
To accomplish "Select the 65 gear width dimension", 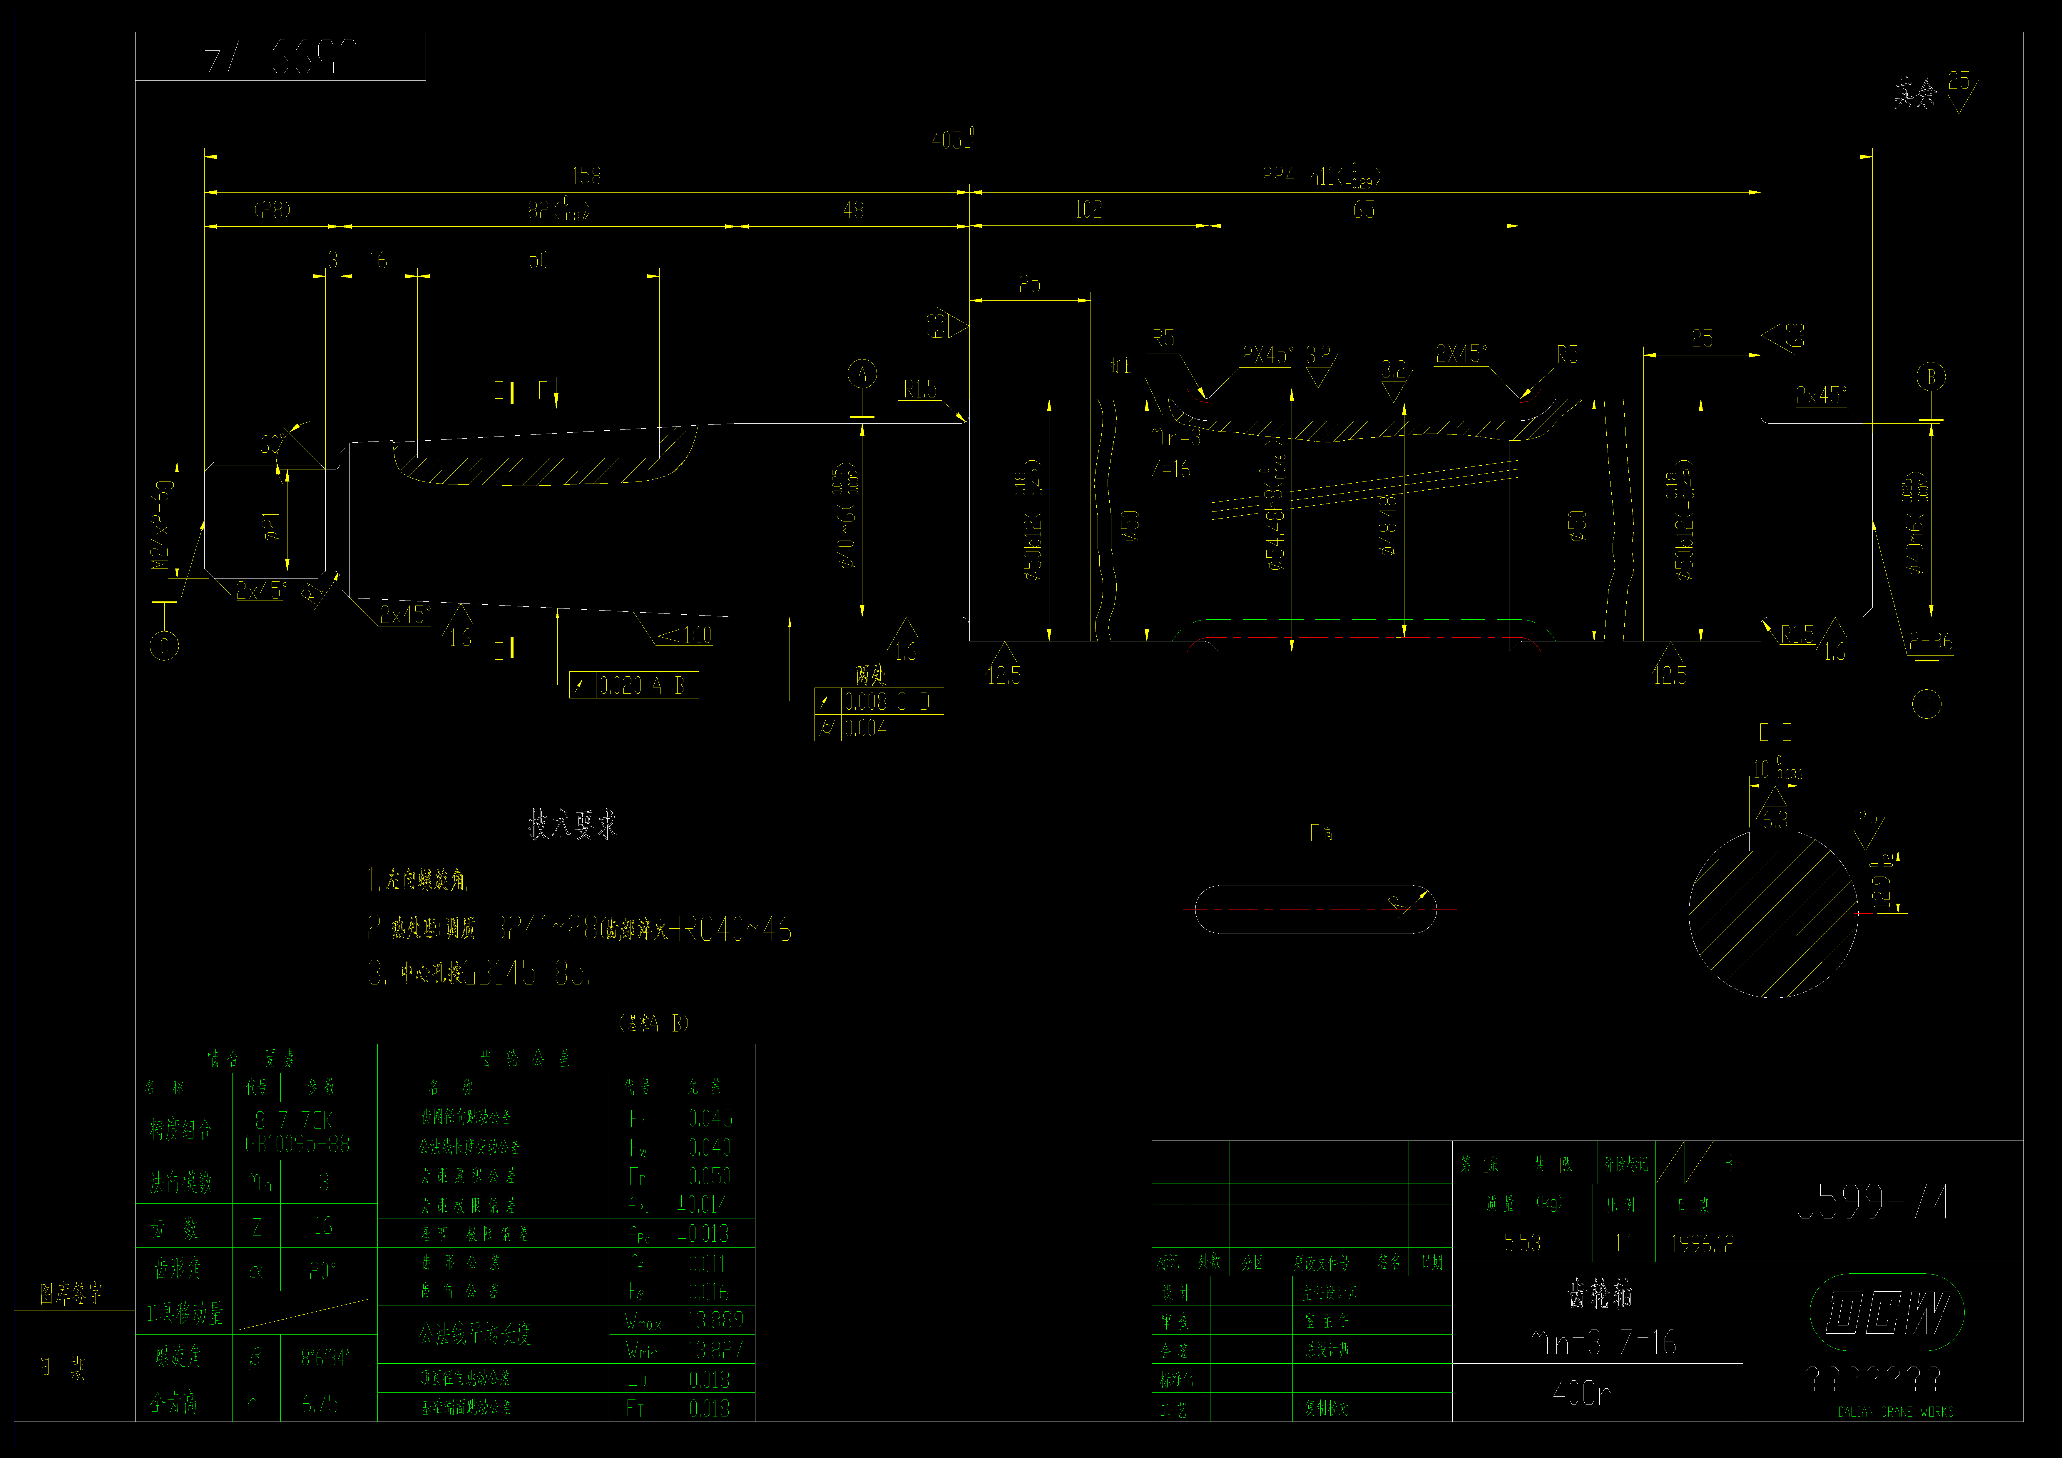I will click(1363, 209).
